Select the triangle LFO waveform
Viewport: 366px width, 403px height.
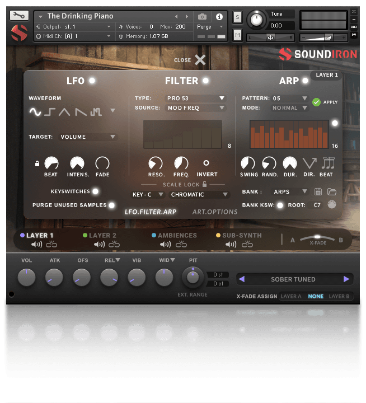click(x=64, y=111)
